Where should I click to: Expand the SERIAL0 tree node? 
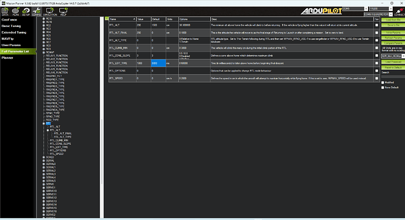43,164
